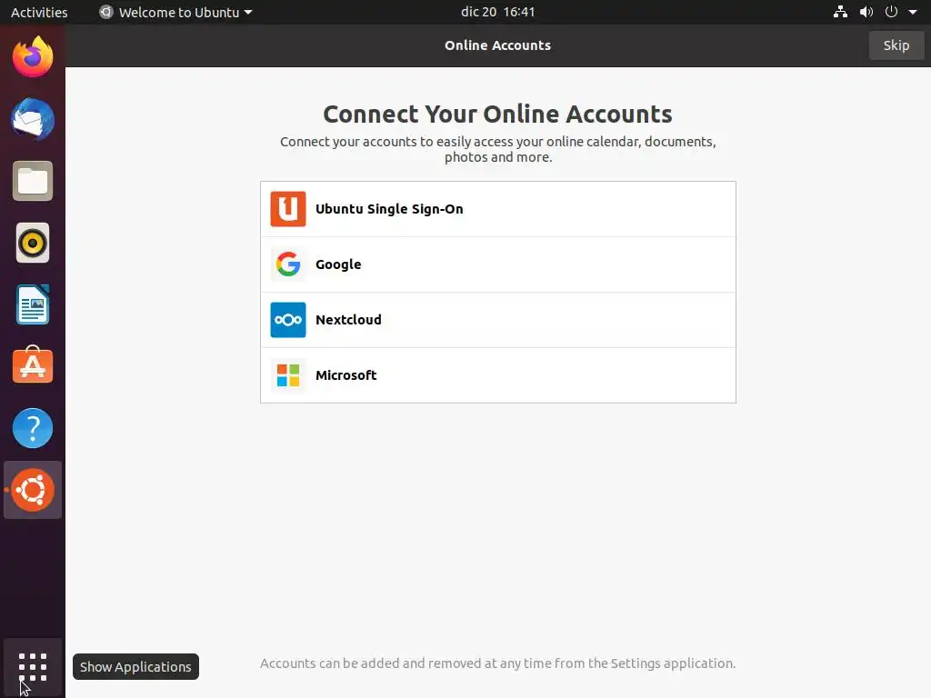Click the Ubuntu Single Sign-On logo
The height and width of the screenshot is (698, 931).
click(288, 209)
